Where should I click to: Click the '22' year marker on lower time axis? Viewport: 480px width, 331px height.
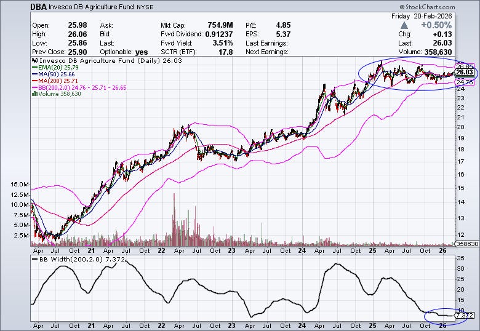click(161, 326)
